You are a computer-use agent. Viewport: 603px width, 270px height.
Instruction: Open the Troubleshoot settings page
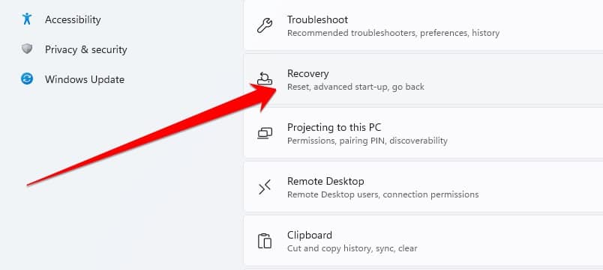[x=423, y=25]
